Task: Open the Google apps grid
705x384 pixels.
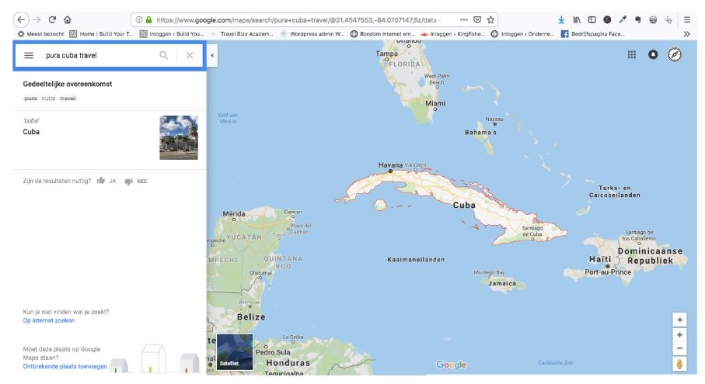Action: [632, 55]
